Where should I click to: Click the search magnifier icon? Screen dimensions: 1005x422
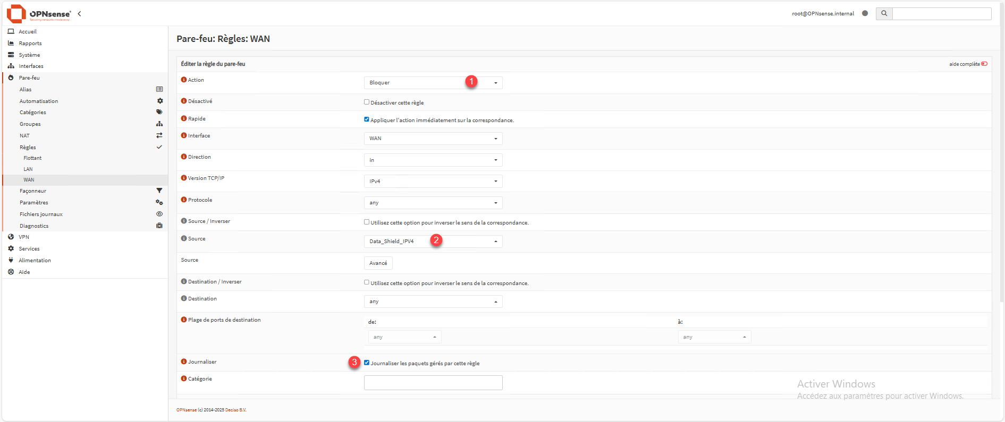(884, 14)
